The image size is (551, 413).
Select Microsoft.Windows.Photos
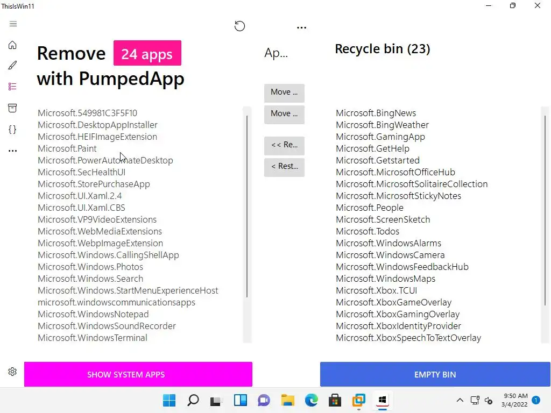90,267
